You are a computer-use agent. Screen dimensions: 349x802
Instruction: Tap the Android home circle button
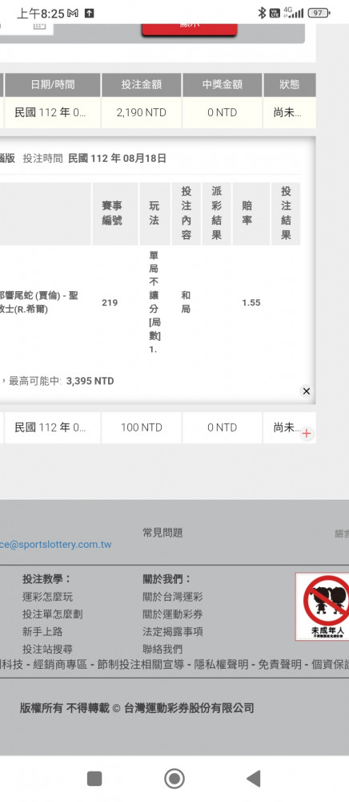point(174,779)
